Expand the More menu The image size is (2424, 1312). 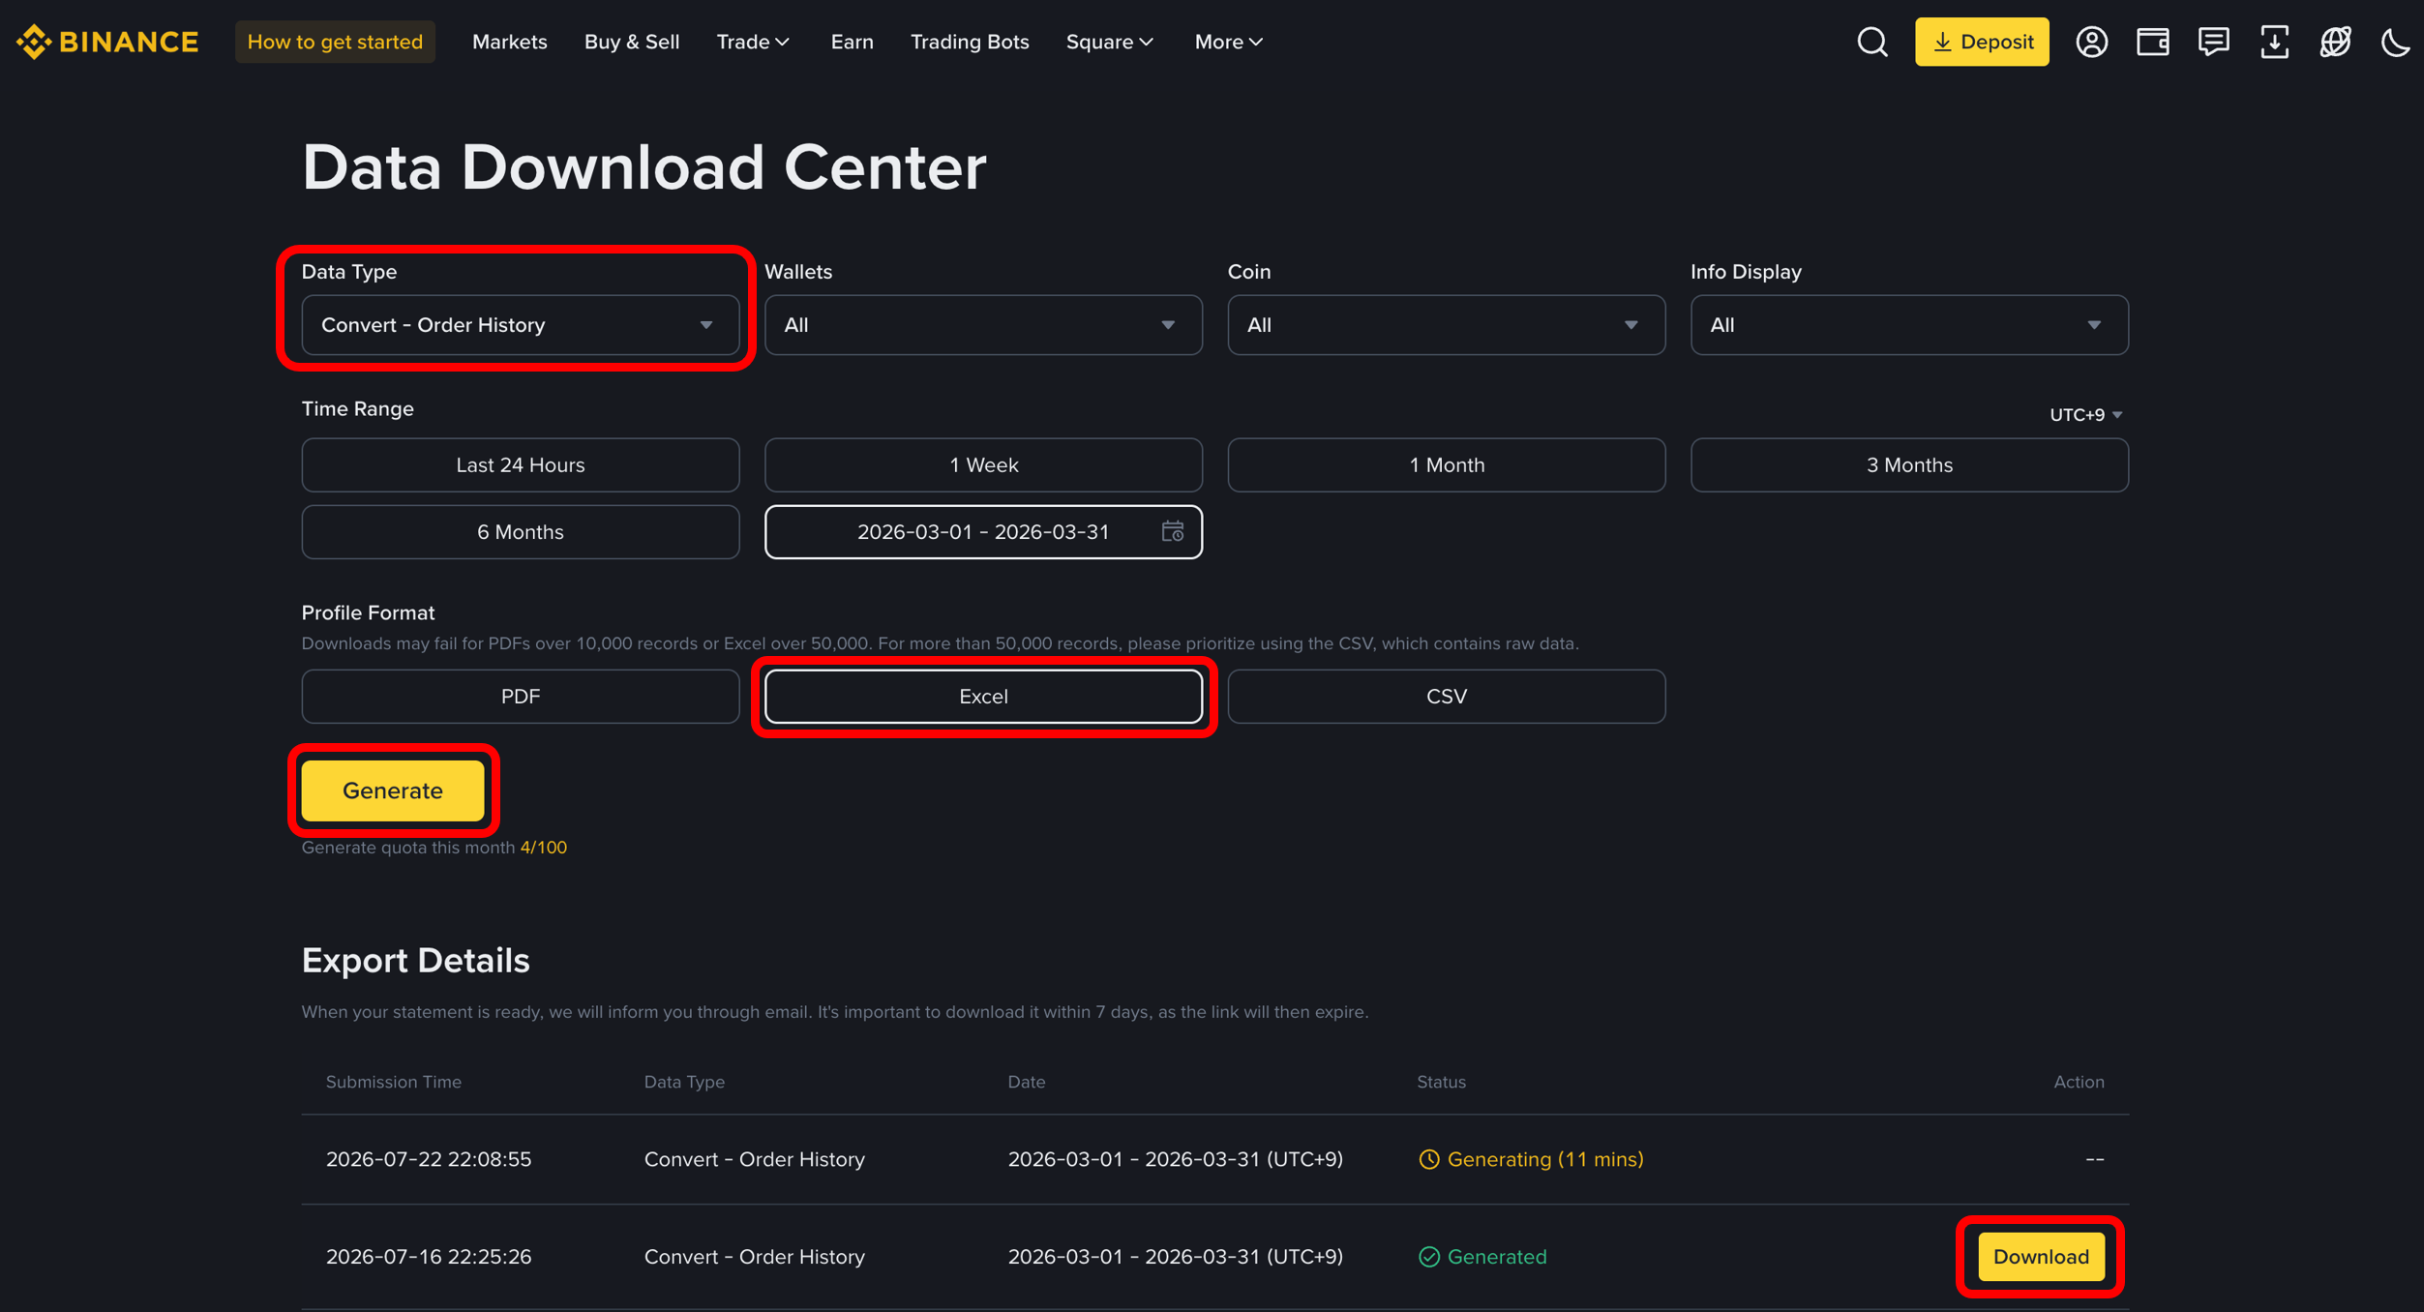click(1228, 42)
